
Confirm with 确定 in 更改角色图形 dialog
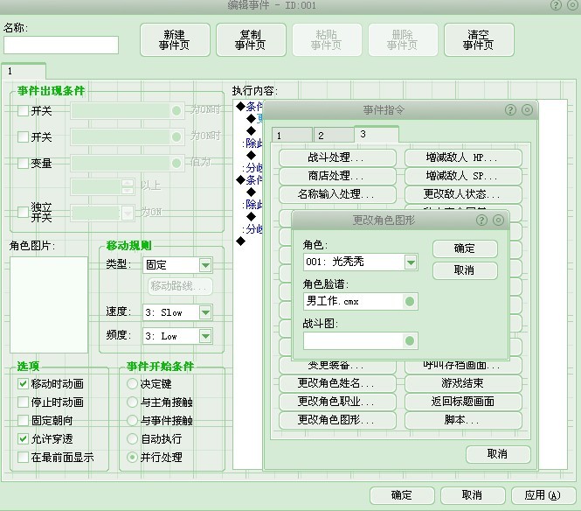(x=465, y=248)
